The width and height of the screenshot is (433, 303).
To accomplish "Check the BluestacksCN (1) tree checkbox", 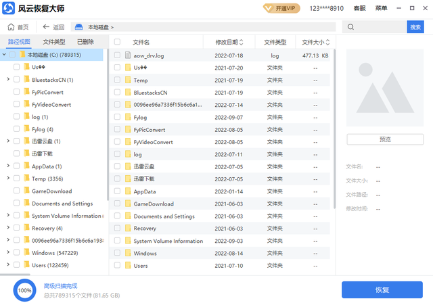I will pyautogui.click(x=16, y=80).
